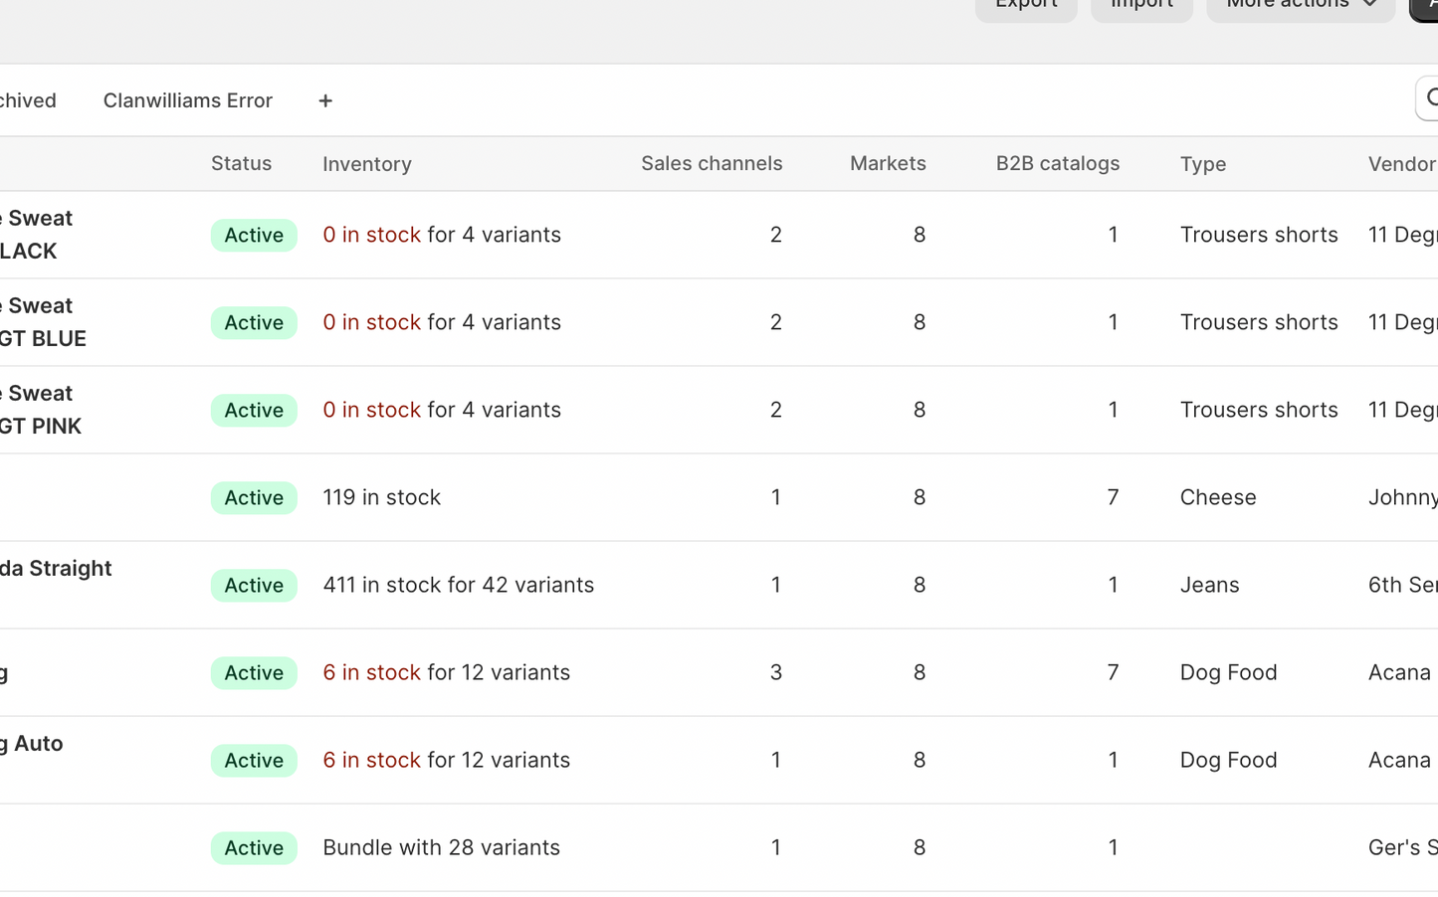Click the 6th Se vendor in Jeans row
Viewport: 1438px width, 897px height.
click(x=1402, y=585)
